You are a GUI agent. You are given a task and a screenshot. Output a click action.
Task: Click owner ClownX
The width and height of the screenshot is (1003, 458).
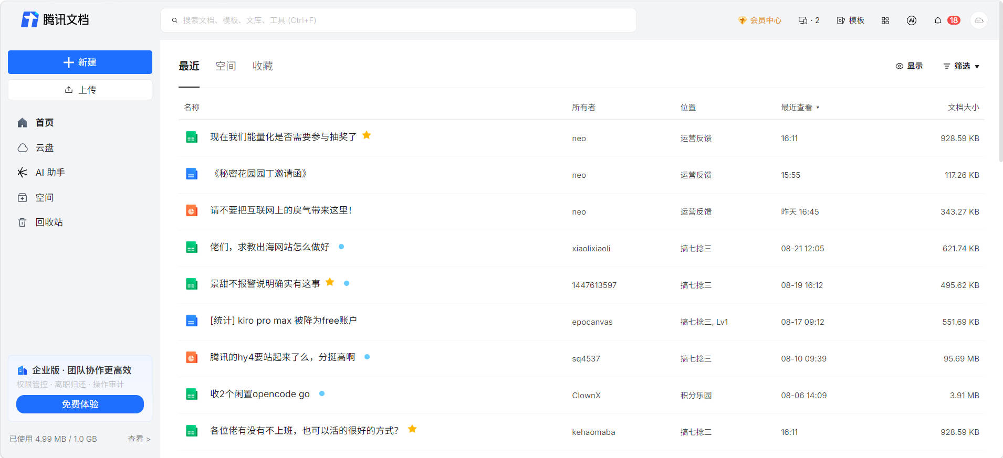click(x=586, y=396)
